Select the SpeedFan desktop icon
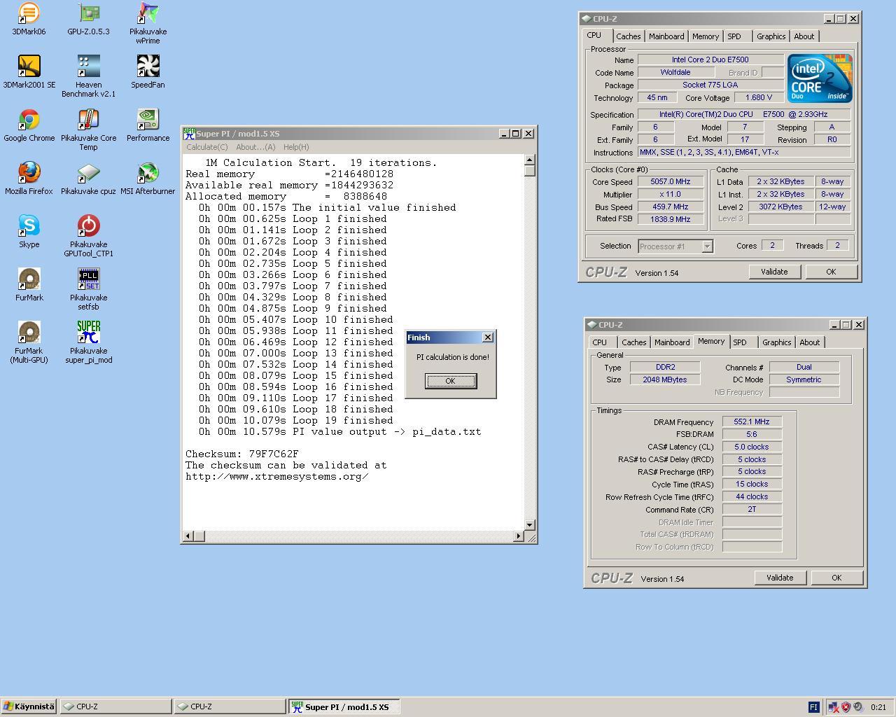The height and width of the screenshot is (717, 896). (x=148, y=72)
